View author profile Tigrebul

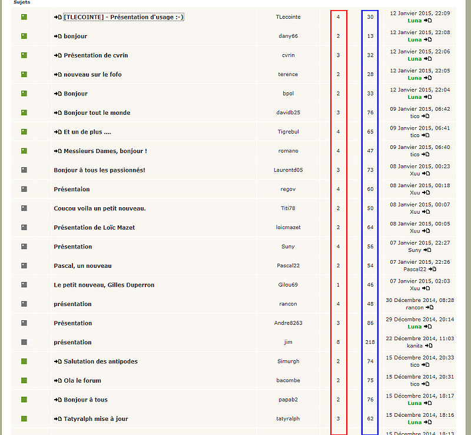click(288, 132)
